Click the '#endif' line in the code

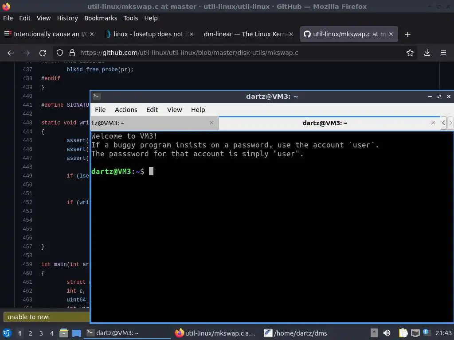51,78
